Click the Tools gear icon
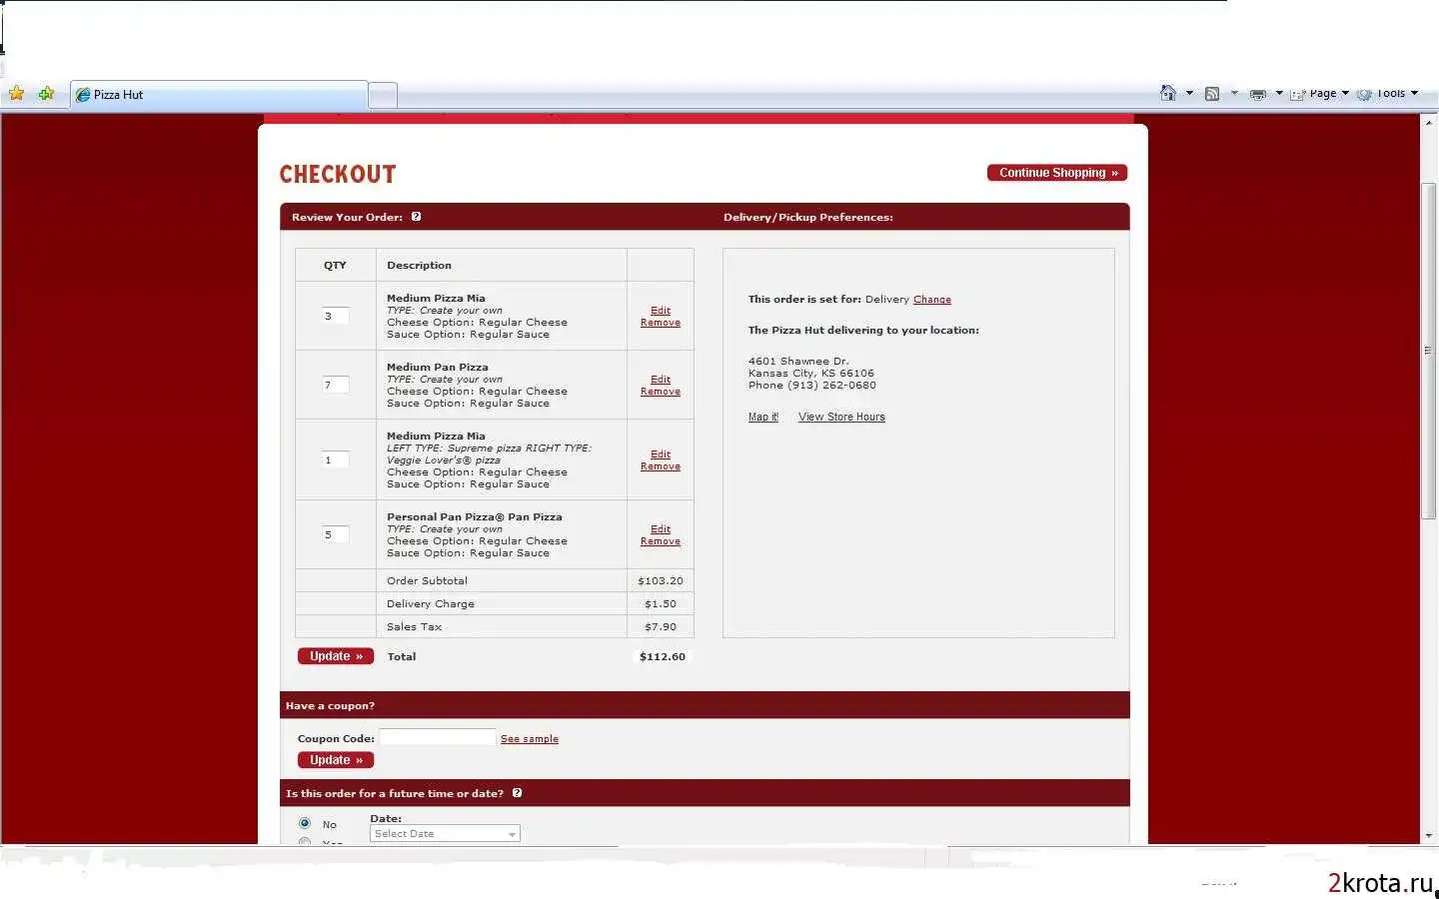Screen dimensions: 1439x899 pyautogui.click(x=1364, y=94)
